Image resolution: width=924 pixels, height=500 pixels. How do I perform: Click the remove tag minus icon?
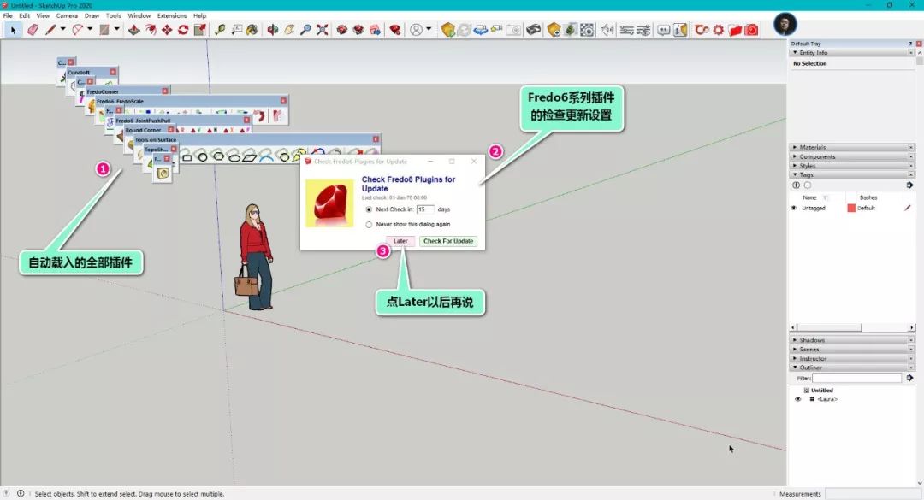point(808,185)
